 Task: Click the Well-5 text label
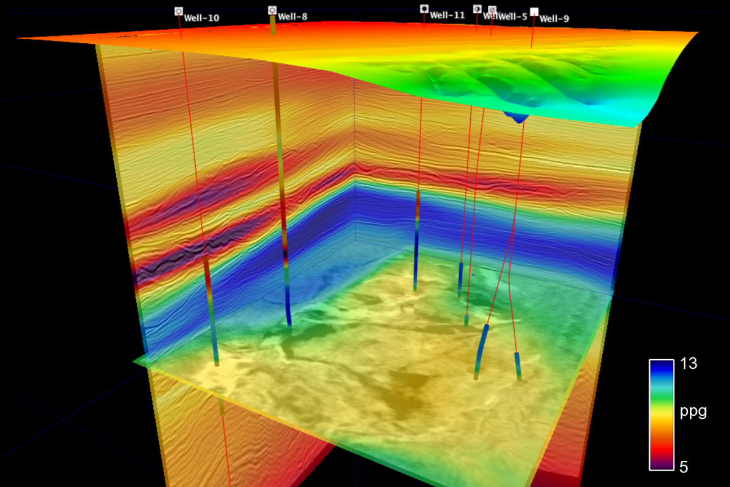coord(512,17)
